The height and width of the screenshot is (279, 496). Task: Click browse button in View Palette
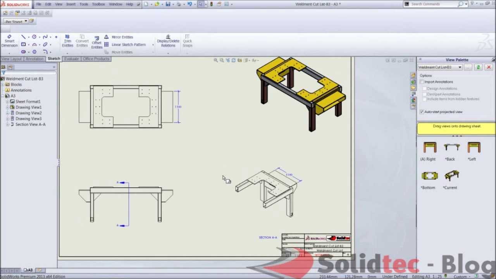click(x=468, y=67)
